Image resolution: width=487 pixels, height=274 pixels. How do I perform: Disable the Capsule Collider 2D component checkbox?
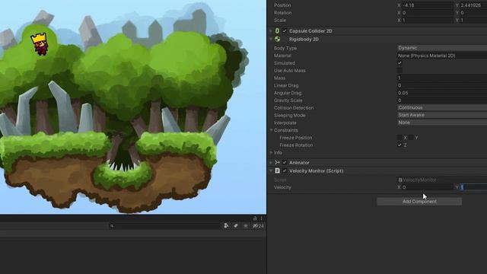[285, 30]
